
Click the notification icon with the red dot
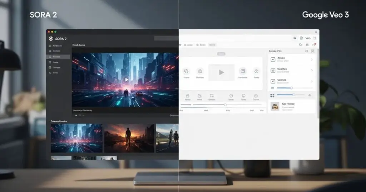click(x=314, y=45)
